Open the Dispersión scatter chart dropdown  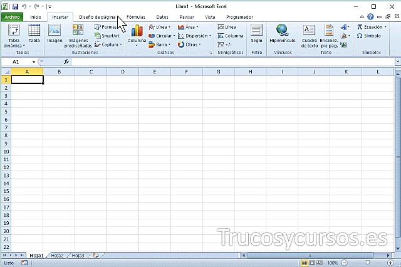pos(195,36)
